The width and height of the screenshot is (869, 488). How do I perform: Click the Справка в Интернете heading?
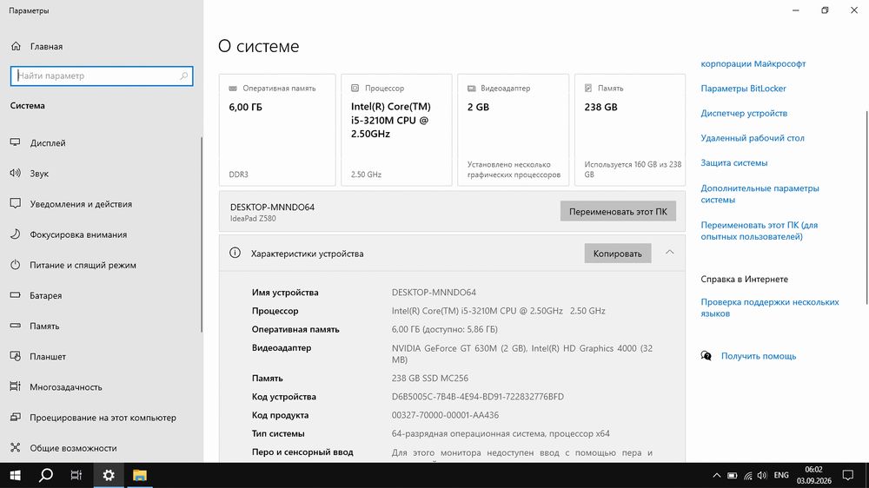(745, 280)
